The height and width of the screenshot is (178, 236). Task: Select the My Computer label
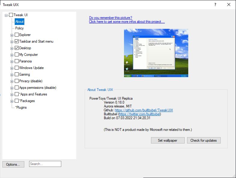point(29,55)
